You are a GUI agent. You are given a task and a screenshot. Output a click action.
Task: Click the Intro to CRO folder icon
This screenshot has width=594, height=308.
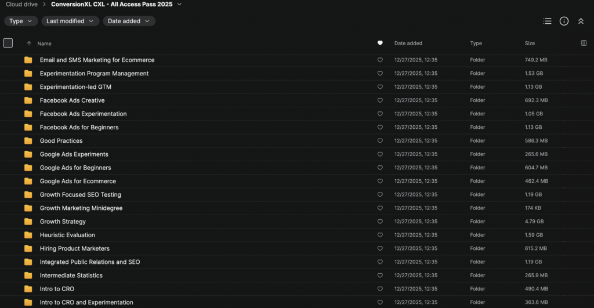[28, 289]
